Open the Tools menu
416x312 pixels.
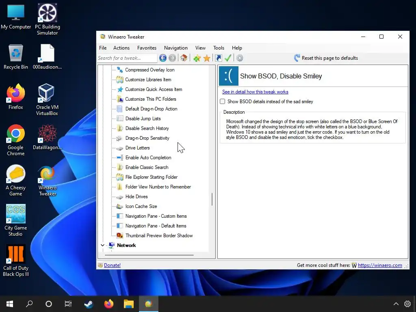point(219,48)
